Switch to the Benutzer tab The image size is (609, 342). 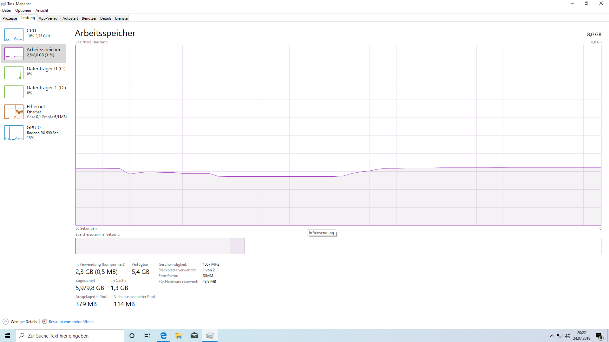point(89,18)
